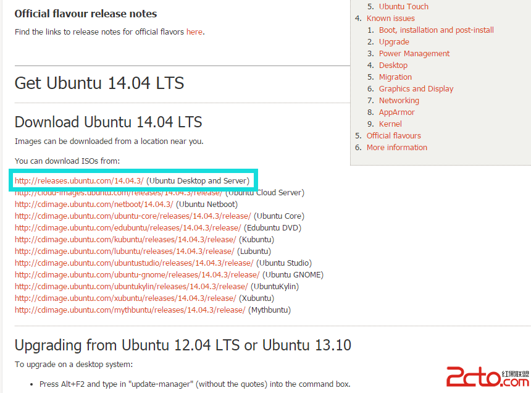Click 'To upgrade on a desktop system:' text
531x393 pixels.
[73, 365]
